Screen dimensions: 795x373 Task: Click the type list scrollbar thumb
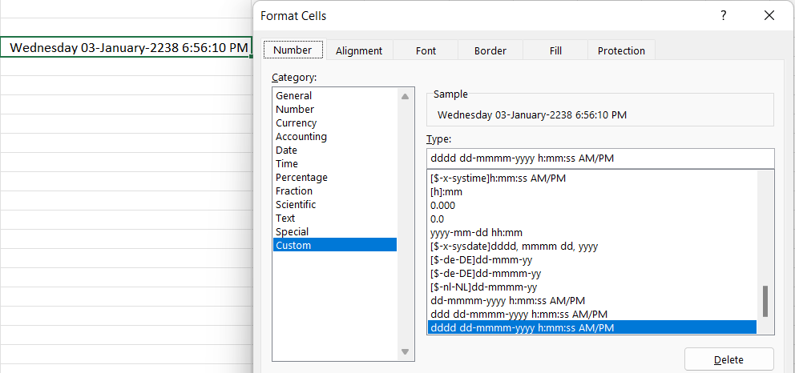click(x=765, y=302)
